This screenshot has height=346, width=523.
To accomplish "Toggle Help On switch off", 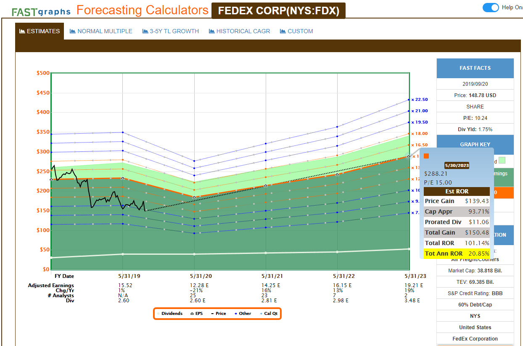I will [x=491, y=8].
